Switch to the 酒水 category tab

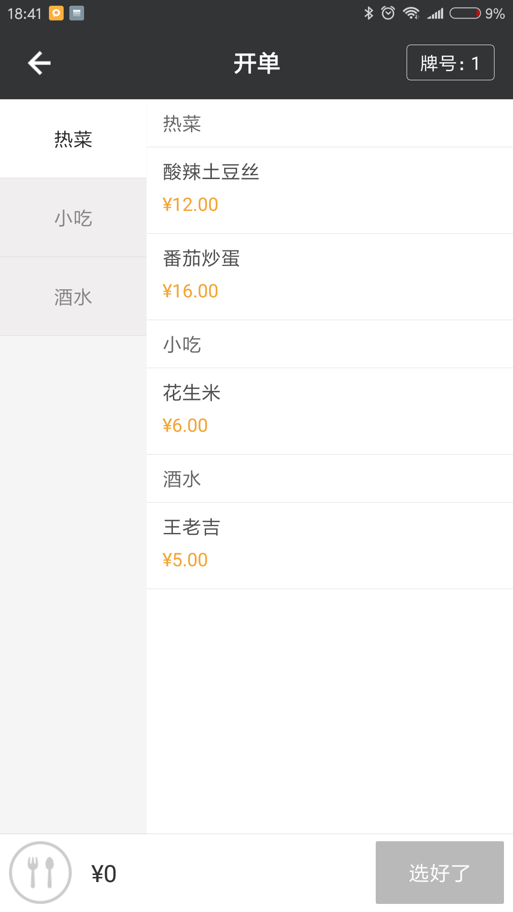(x=73, y=297)
